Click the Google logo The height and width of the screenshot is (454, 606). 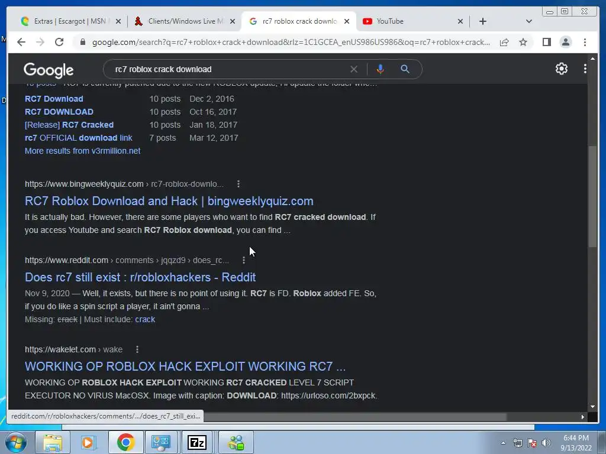pyautogui.click(x=49, y=70)
